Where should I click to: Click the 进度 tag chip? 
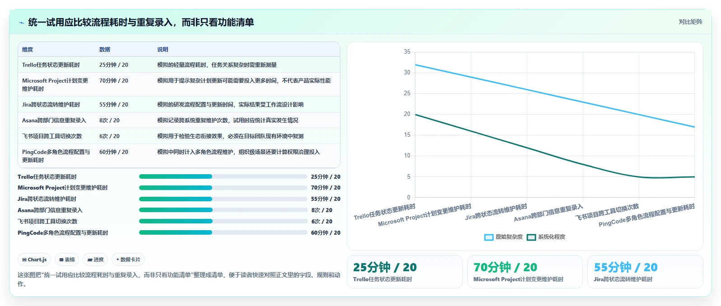point(95,260)
